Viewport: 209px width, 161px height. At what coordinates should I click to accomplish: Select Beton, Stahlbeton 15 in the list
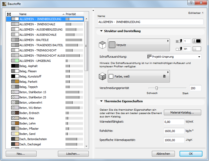click(x=45, y=92)
